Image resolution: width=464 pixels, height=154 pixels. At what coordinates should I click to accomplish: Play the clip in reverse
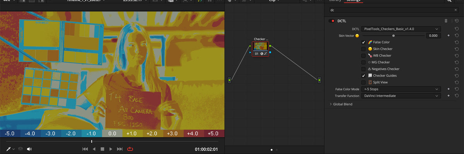point(94,149)
